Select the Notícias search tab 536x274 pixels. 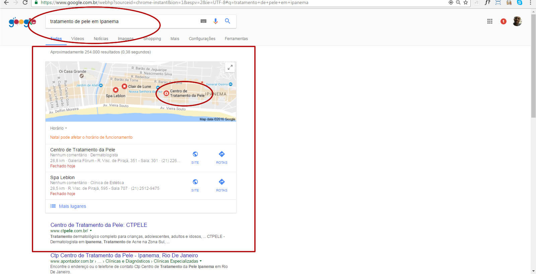pos(101,39)
